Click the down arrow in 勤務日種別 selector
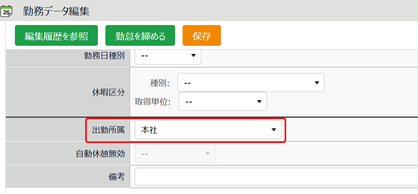The width and height of the screenshot is (418, 194). click(193, 56)
